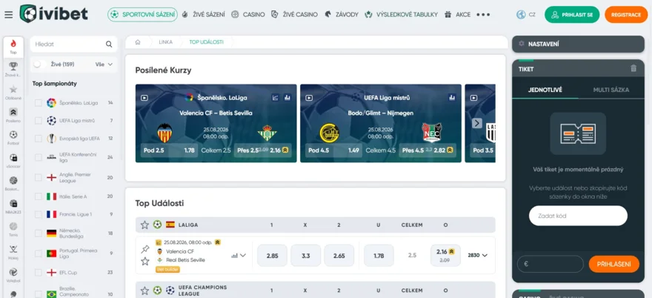Check the Evropská liga UEFA checkbox

point(39,139)
